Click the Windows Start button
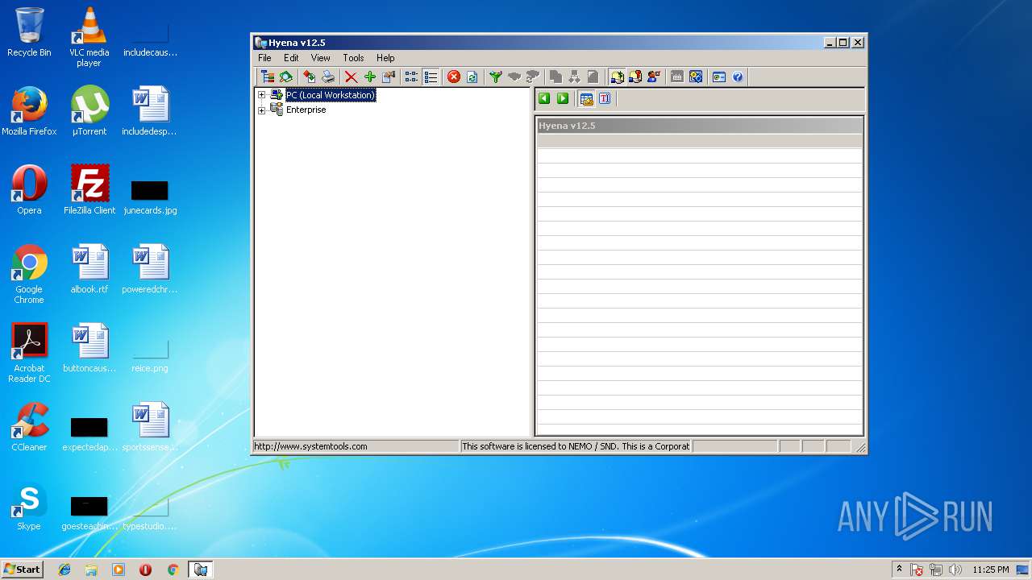Viewport: 1032px width, 580px height. 22,570
